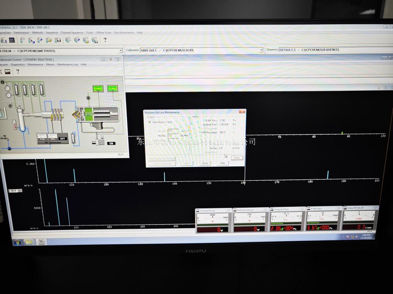The width and height of the screenshot is (393, 294).
Task: Click the Help button in gas maintenance dialog
Action: (x=223, y=163)
